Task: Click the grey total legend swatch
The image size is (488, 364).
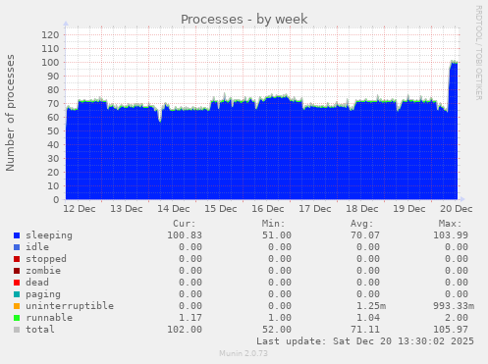Action: [17, 330]
